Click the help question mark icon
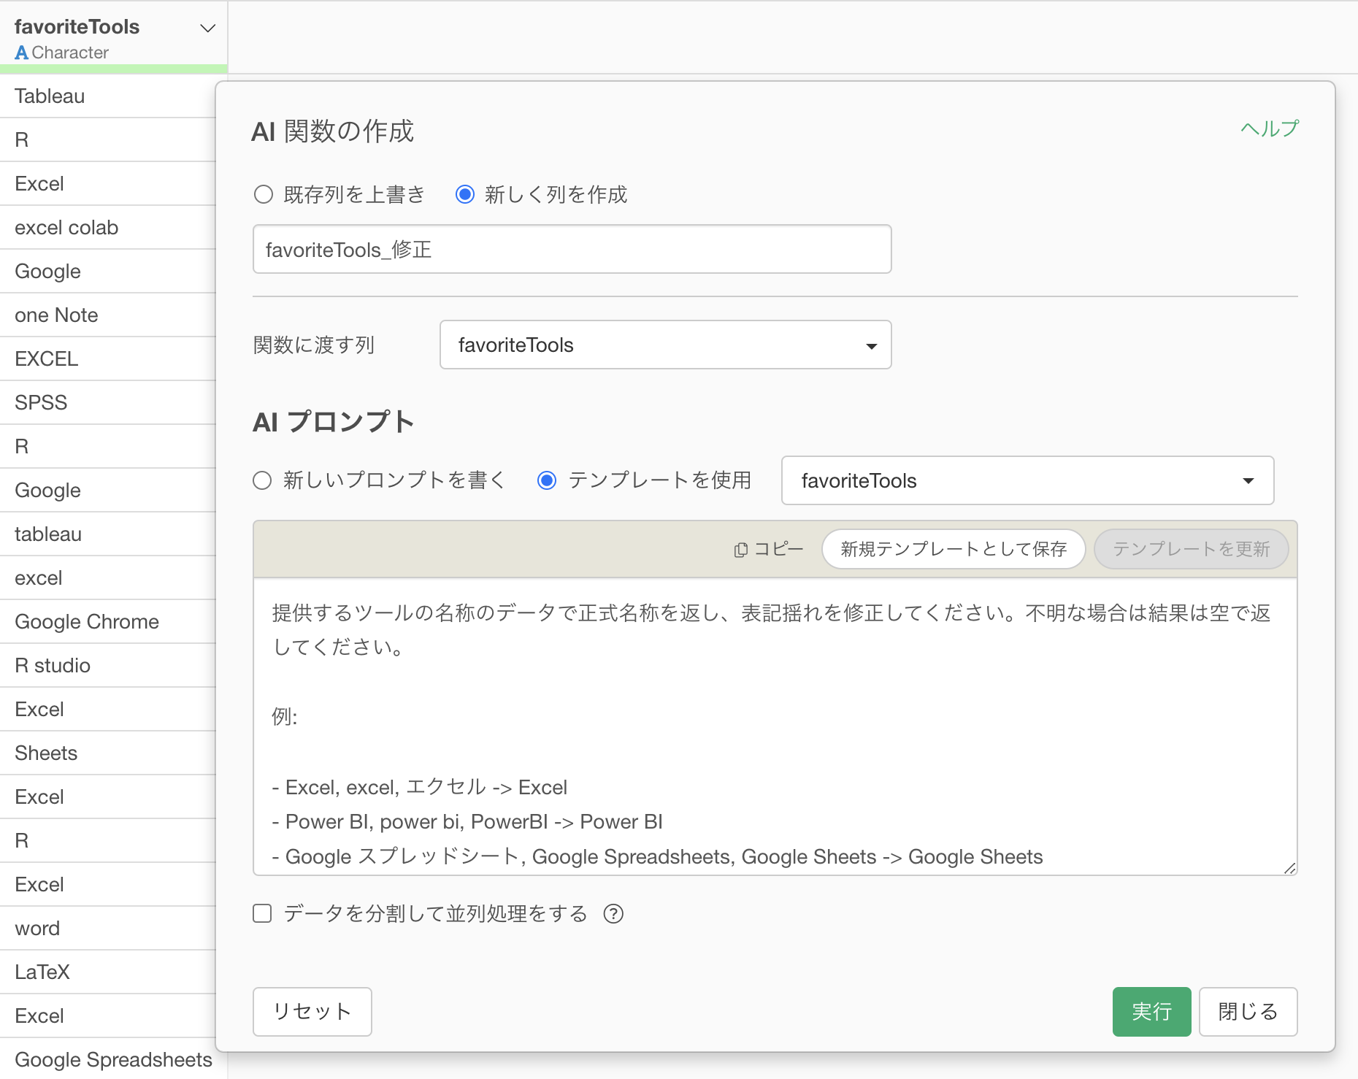 click(613, 914)
